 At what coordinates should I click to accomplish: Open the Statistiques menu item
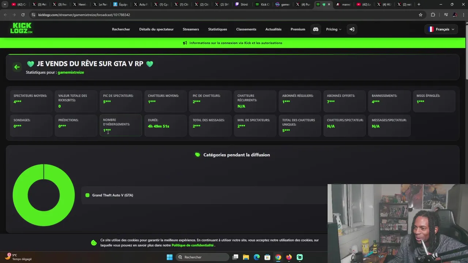pyautogui.click(x=218, y=29)
